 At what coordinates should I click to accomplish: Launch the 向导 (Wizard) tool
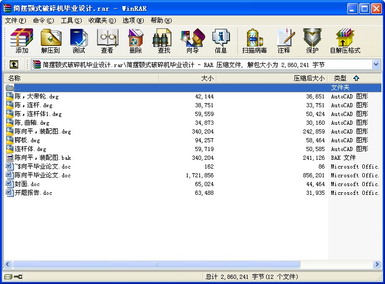click(192, 40)
